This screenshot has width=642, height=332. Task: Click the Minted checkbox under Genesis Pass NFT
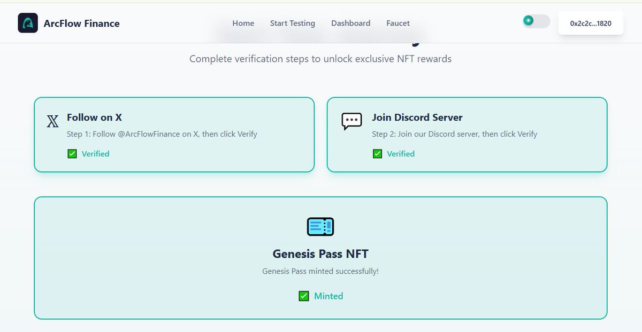(x=305, y=296)
